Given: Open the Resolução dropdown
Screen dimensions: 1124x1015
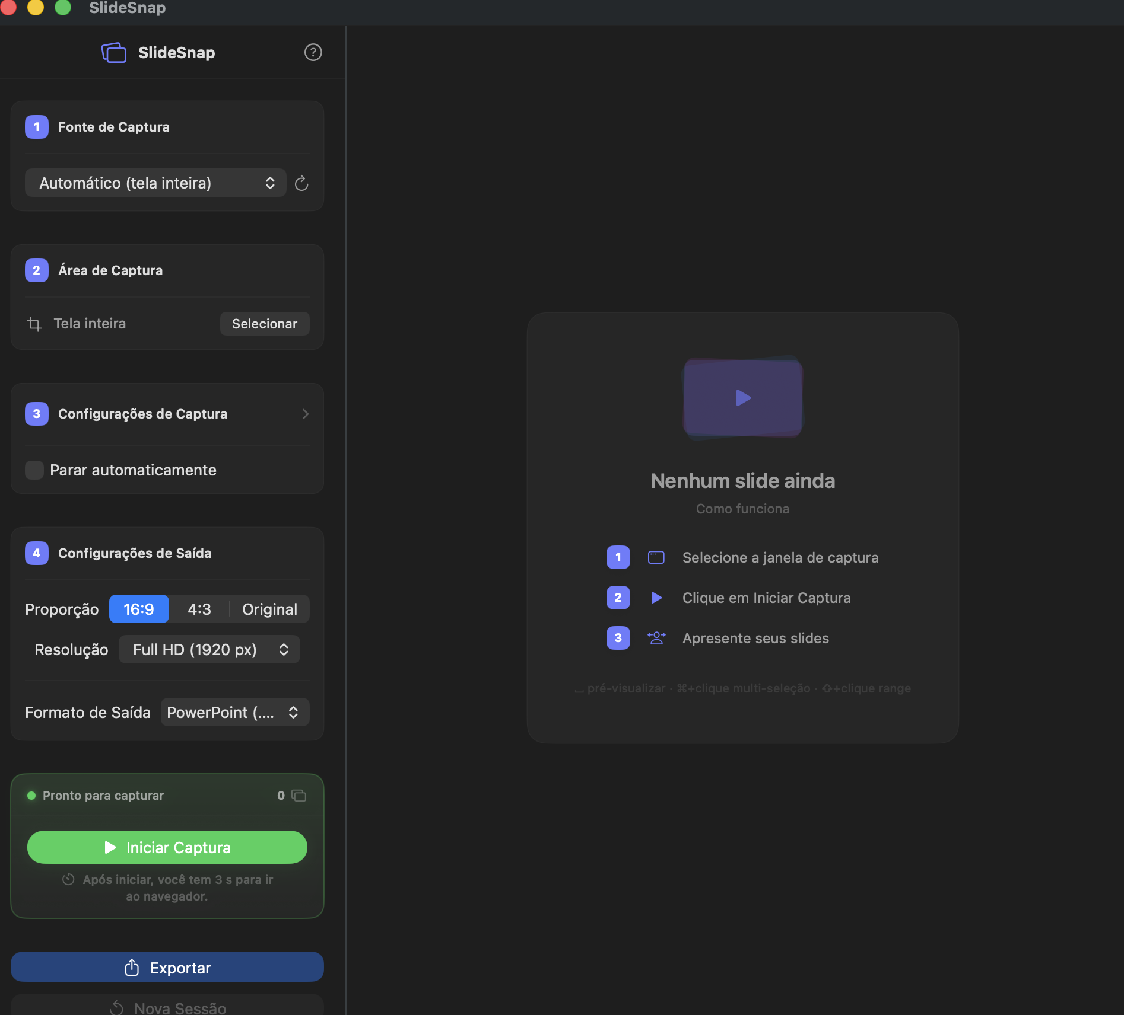Looking at the screenshot, I should pyautogui.click(x=209, y=649).
